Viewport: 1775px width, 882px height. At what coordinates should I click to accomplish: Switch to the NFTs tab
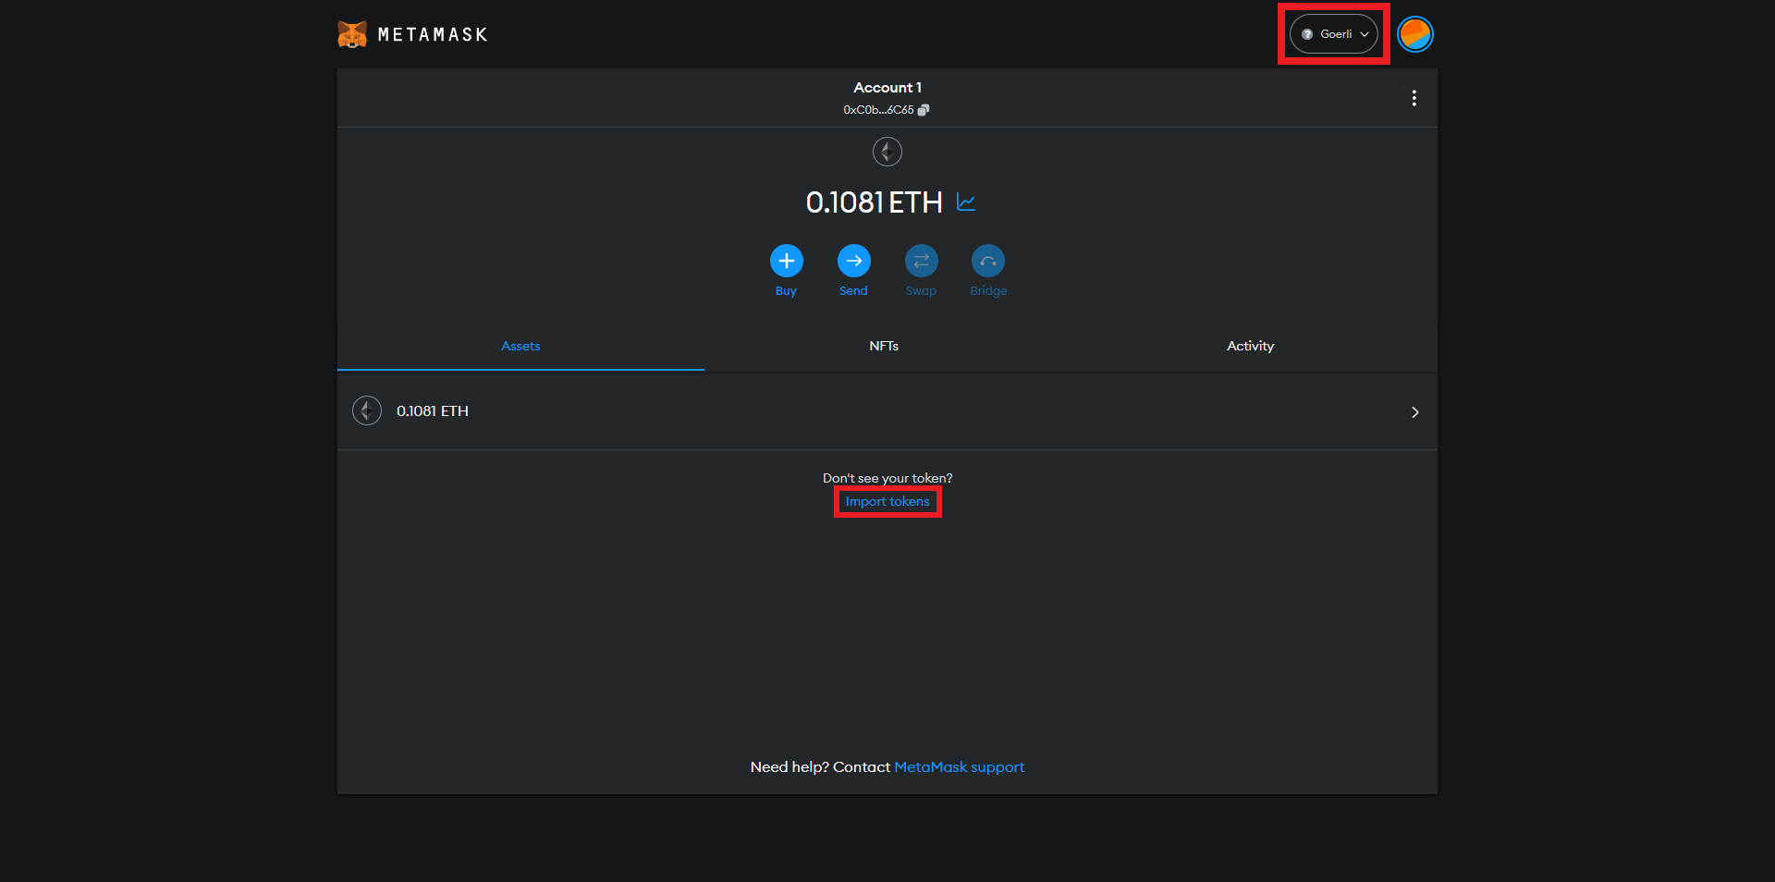pyautogui.click(x=884, y=346)
